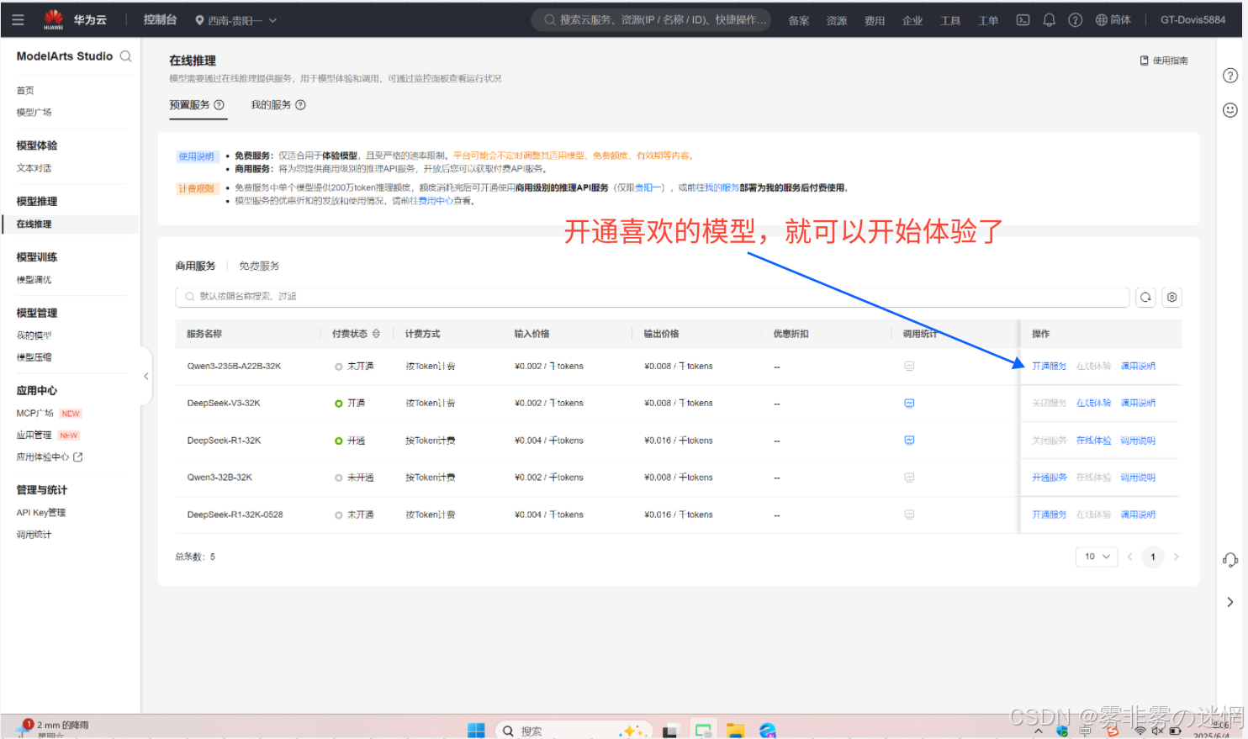The height and width of the screenshot is (739, 1248).
Task: Go to 首页 in sidebar
Action: (25, 91)
